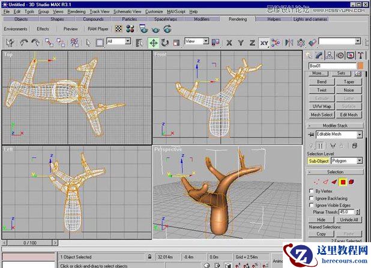Click the Render Last icon

(167, 29)
